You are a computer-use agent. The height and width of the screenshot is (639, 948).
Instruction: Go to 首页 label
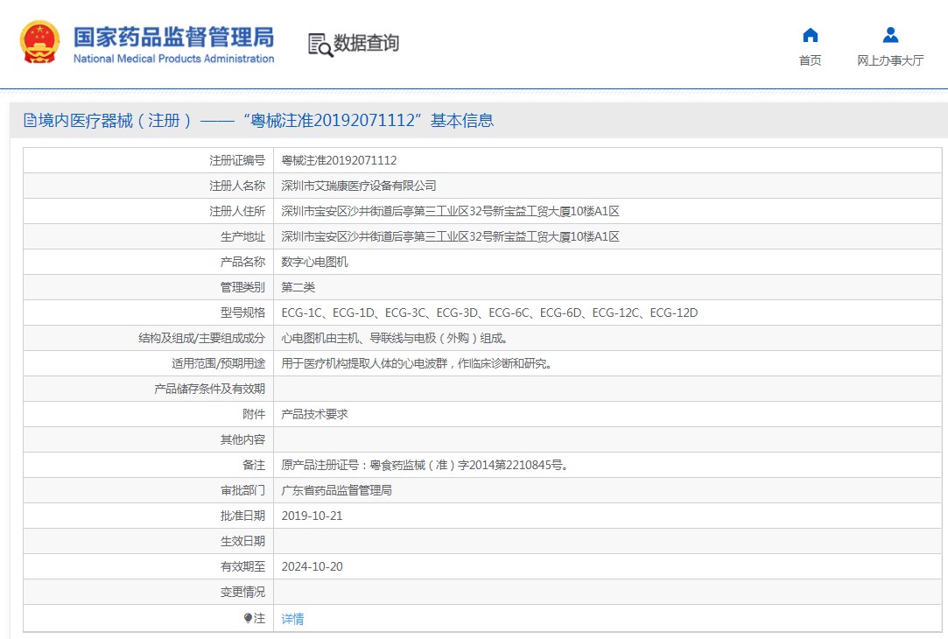point(811,60)
